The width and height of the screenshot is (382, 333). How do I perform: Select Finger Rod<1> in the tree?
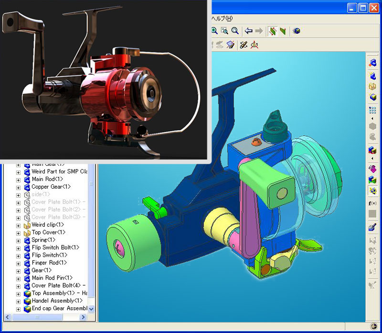coord(49,263)
